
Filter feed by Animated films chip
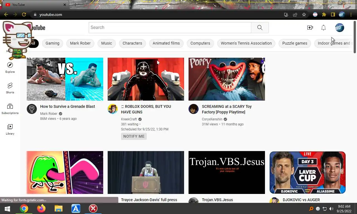[x=166, y=43]
